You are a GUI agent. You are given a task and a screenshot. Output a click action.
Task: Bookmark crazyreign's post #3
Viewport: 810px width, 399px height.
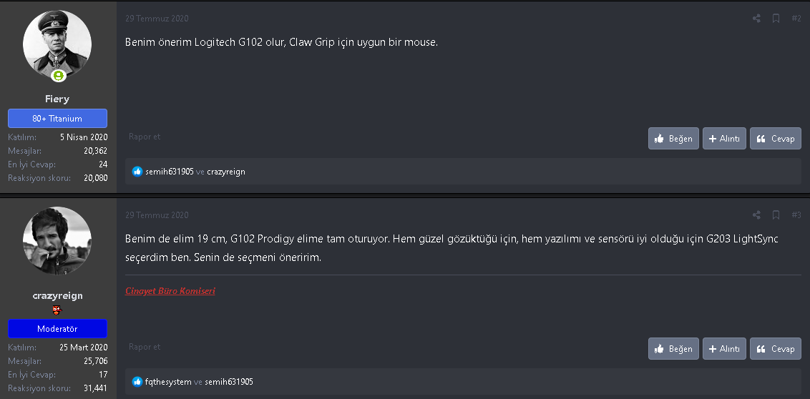click(x=776, y=215)
